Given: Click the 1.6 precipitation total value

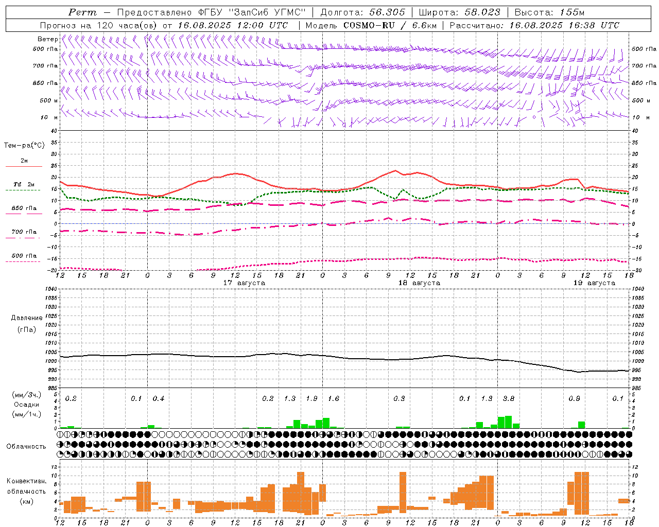Looking at the screenshot, I should click(334, 399).
